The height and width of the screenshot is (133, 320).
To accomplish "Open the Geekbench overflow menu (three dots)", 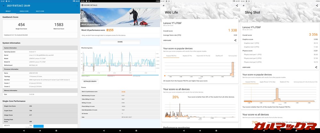I will 77,6.
